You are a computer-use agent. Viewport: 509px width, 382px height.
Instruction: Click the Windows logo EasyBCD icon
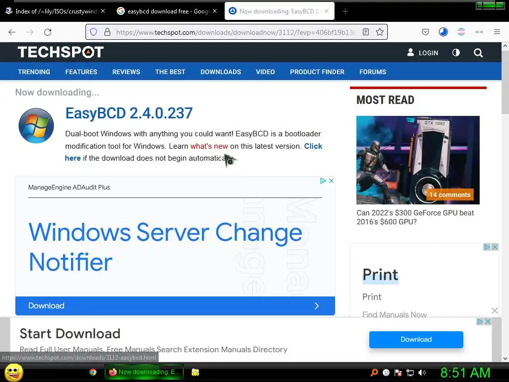[x=36, y=126]
